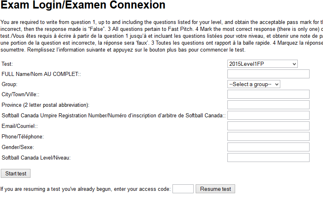Click the Softball Canada Level/Niveau field

(268, 158)
